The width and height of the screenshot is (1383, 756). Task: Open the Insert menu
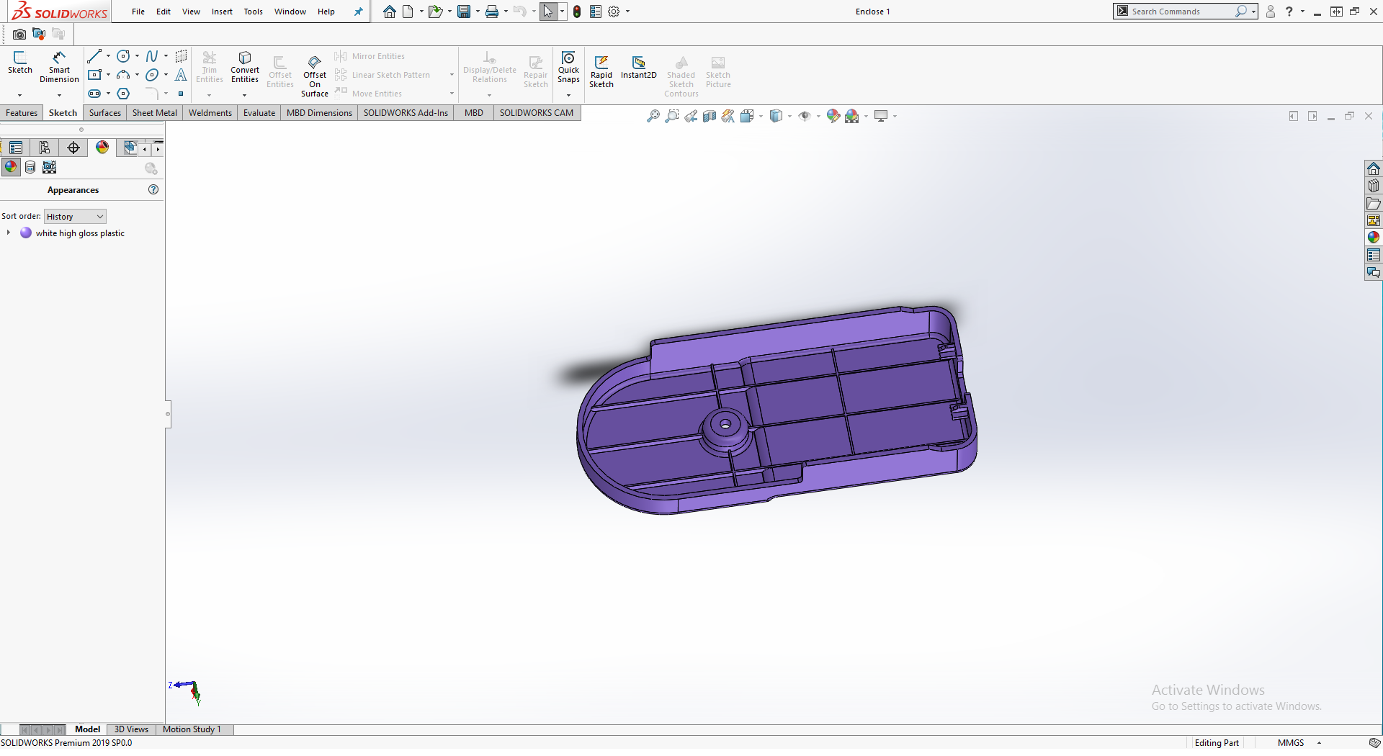222,12
